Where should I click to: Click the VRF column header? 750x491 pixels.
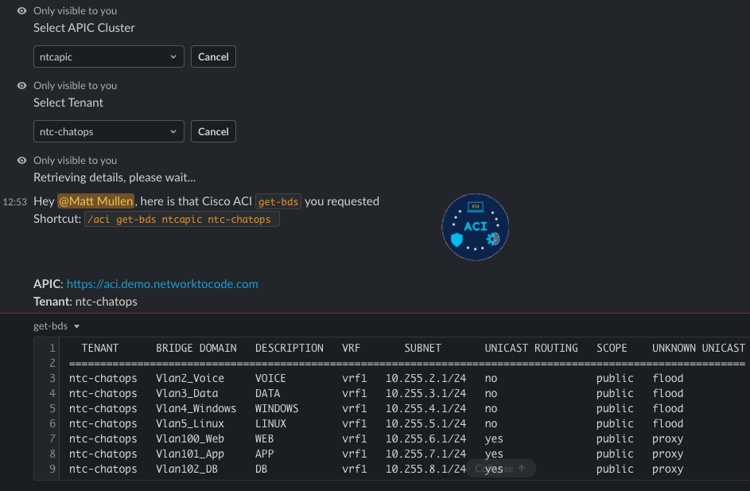click(351, 348)
